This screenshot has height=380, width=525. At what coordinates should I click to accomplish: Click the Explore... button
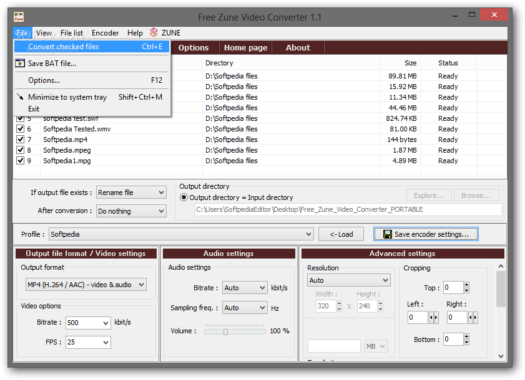click(x=429, y=196)
